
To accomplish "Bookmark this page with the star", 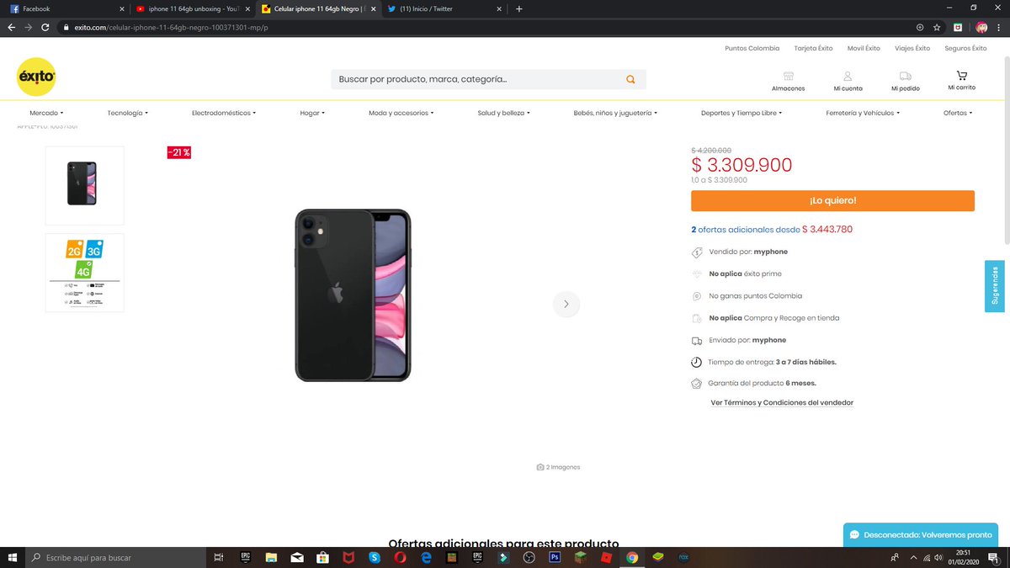I will pos(937,27).
